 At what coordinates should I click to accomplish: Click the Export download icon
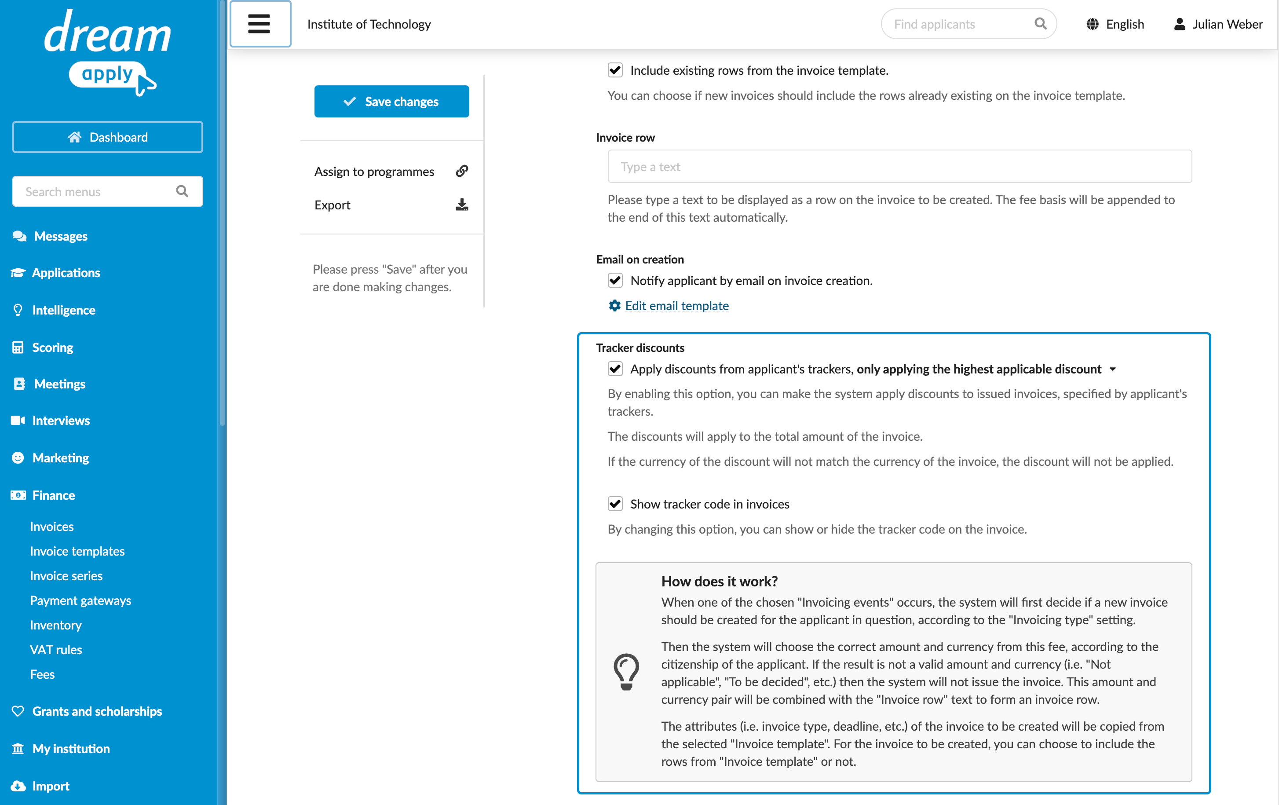(x=461, y=205)
